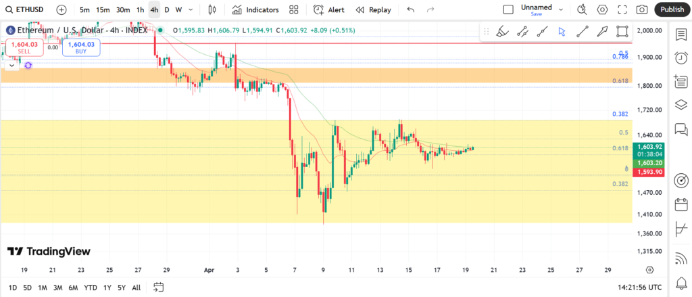The width and height of the screenshot is (692, 297).
Task: Expand more timeframe intervals chevron
Action: (192, 10)
